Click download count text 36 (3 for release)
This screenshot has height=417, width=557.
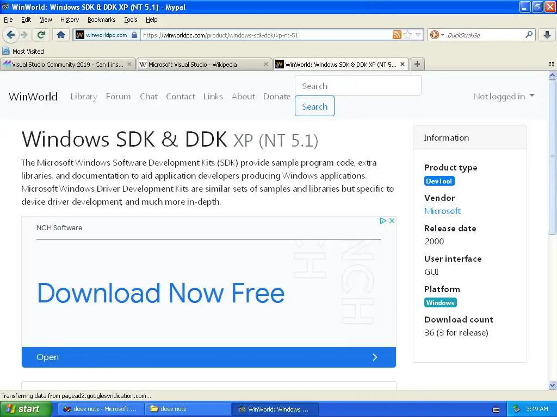point(456,333)
